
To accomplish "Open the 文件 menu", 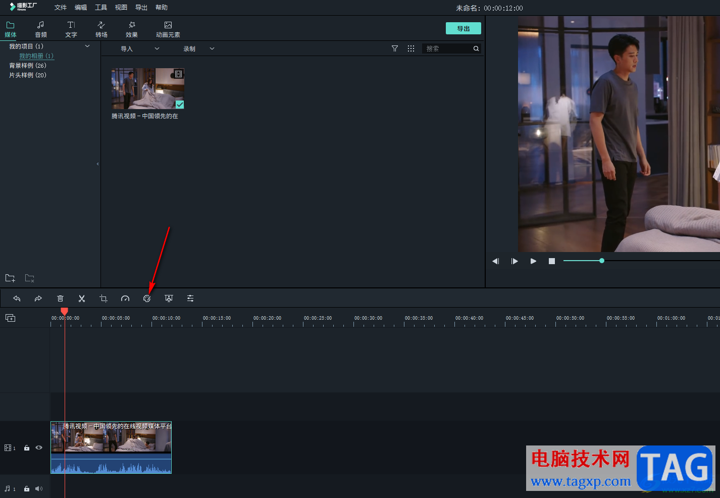I will click(61, 8).
